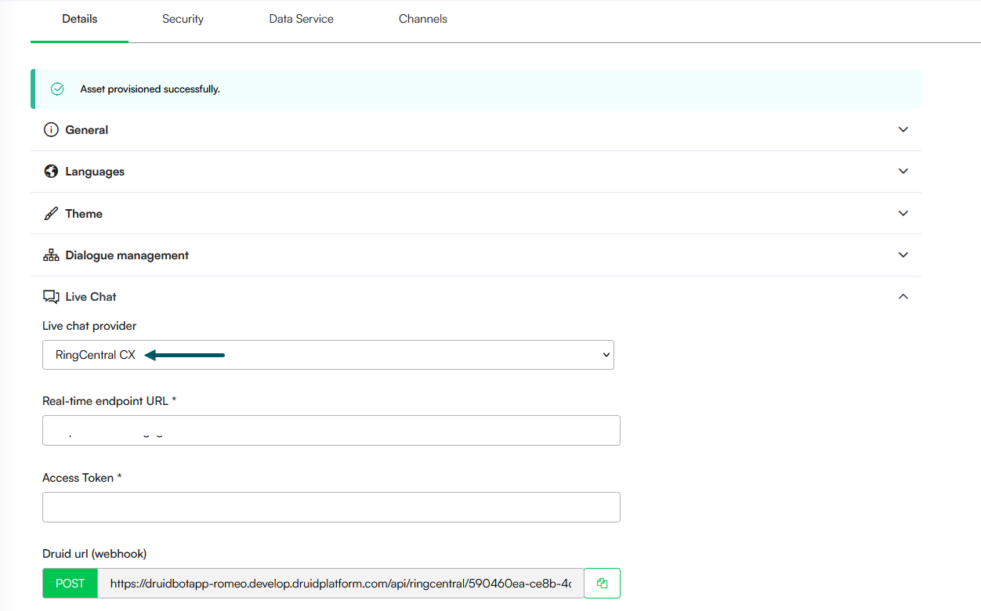
Task: Expand the Dialogue management section chevron
Action: [903, 255]
